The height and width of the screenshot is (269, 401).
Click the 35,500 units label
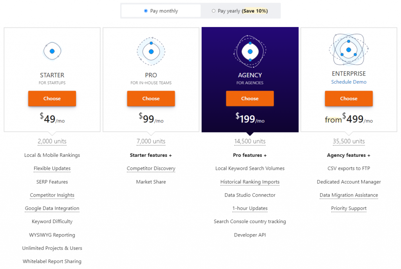click(x=349, y=141)
